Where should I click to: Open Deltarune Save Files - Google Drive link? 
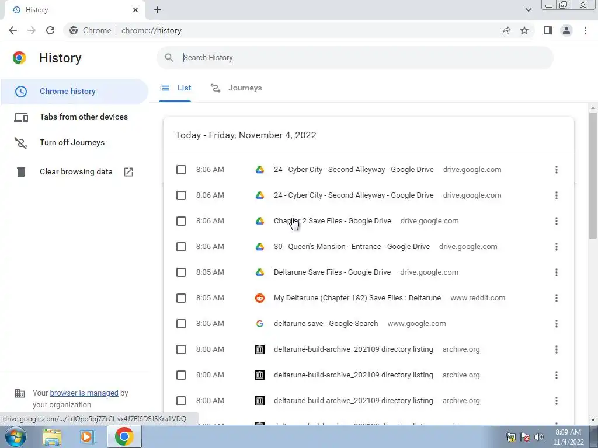coord(332,272)
